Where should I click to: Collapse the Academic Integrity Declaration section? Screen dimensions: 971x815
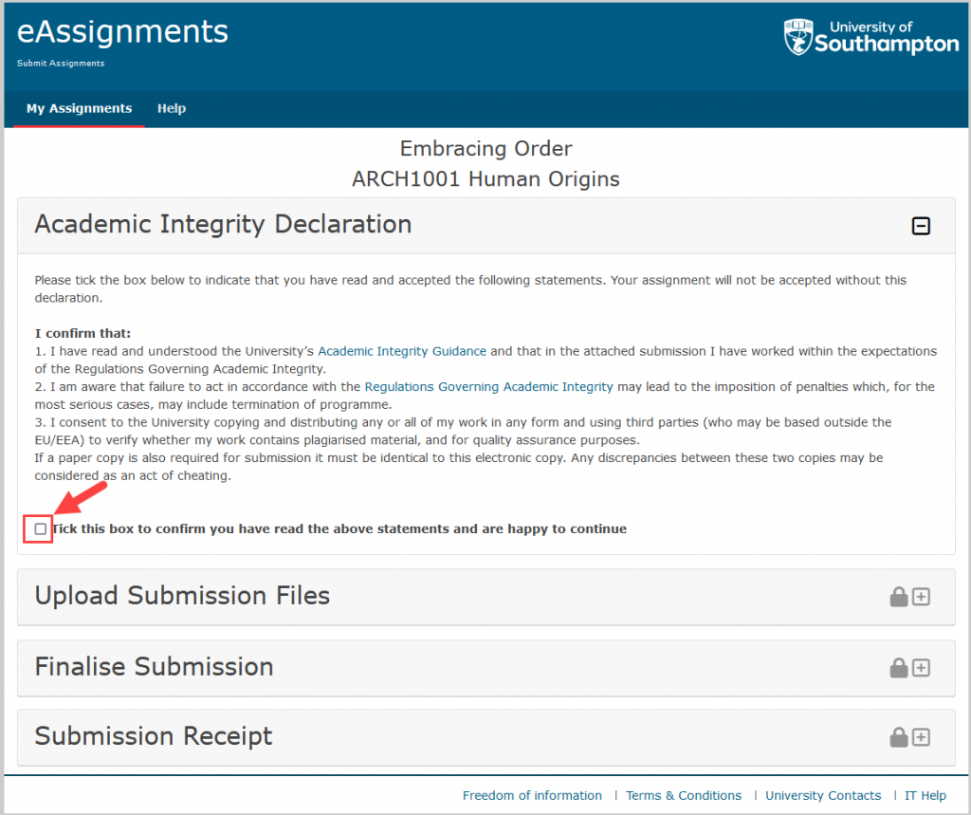pyautogui.click(x=921, y=226)
